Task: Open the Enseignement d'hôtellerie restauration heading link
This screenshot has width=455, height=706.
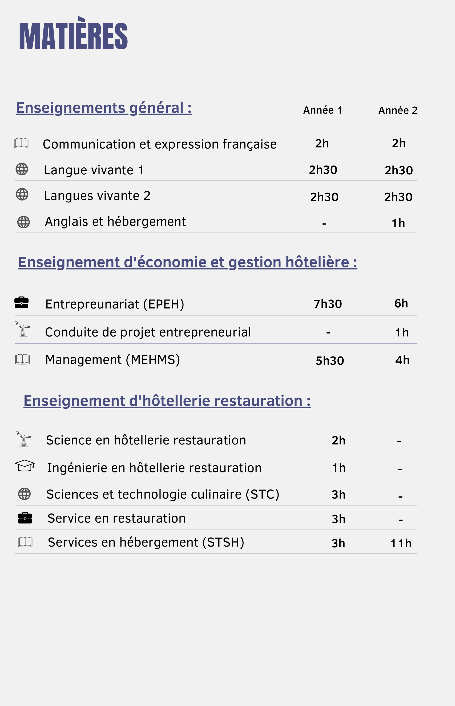Action: click(x=167, y=401)
